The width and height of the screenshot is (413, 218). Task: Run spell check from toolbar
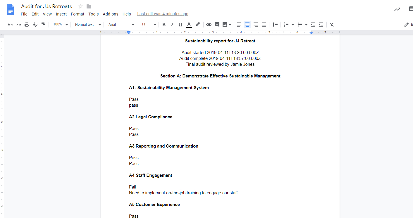pos(35,25)
